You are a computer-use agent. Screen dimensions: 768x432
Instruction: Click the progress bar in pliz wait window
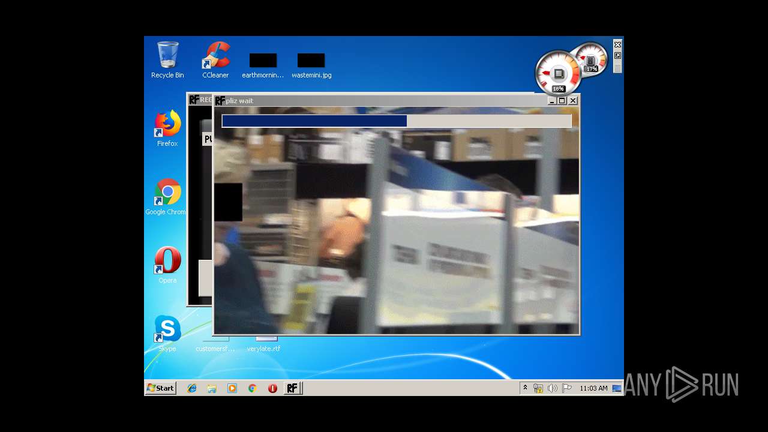coord(397,121)
